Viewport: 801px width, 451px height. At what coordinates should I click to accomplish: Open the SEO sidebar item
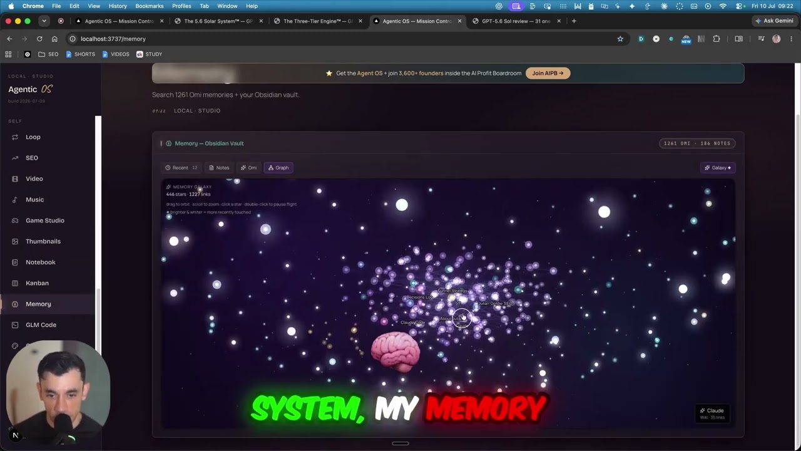pos(47,158)
